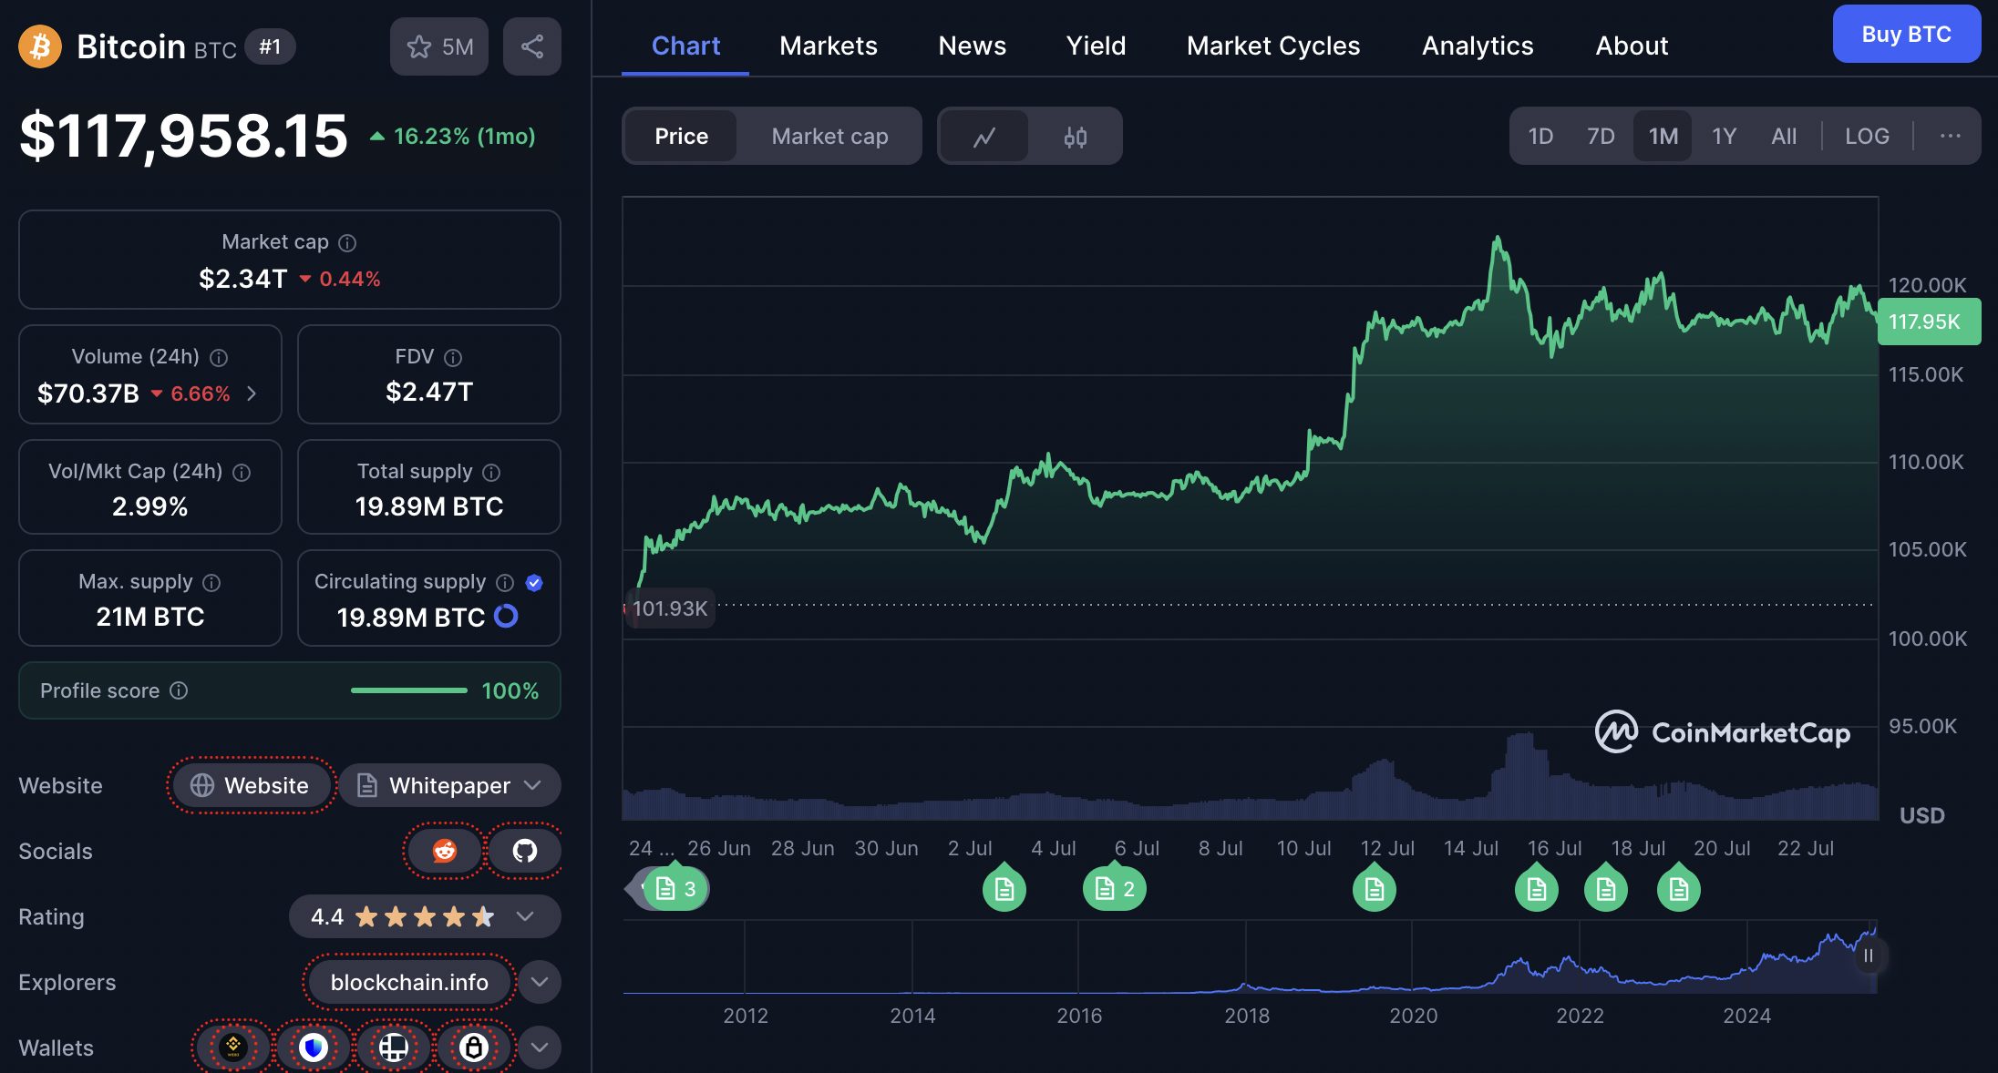Set chart range to 1M
1998x1073 pixels.
pyautogui.click(x=1663, y=136)
